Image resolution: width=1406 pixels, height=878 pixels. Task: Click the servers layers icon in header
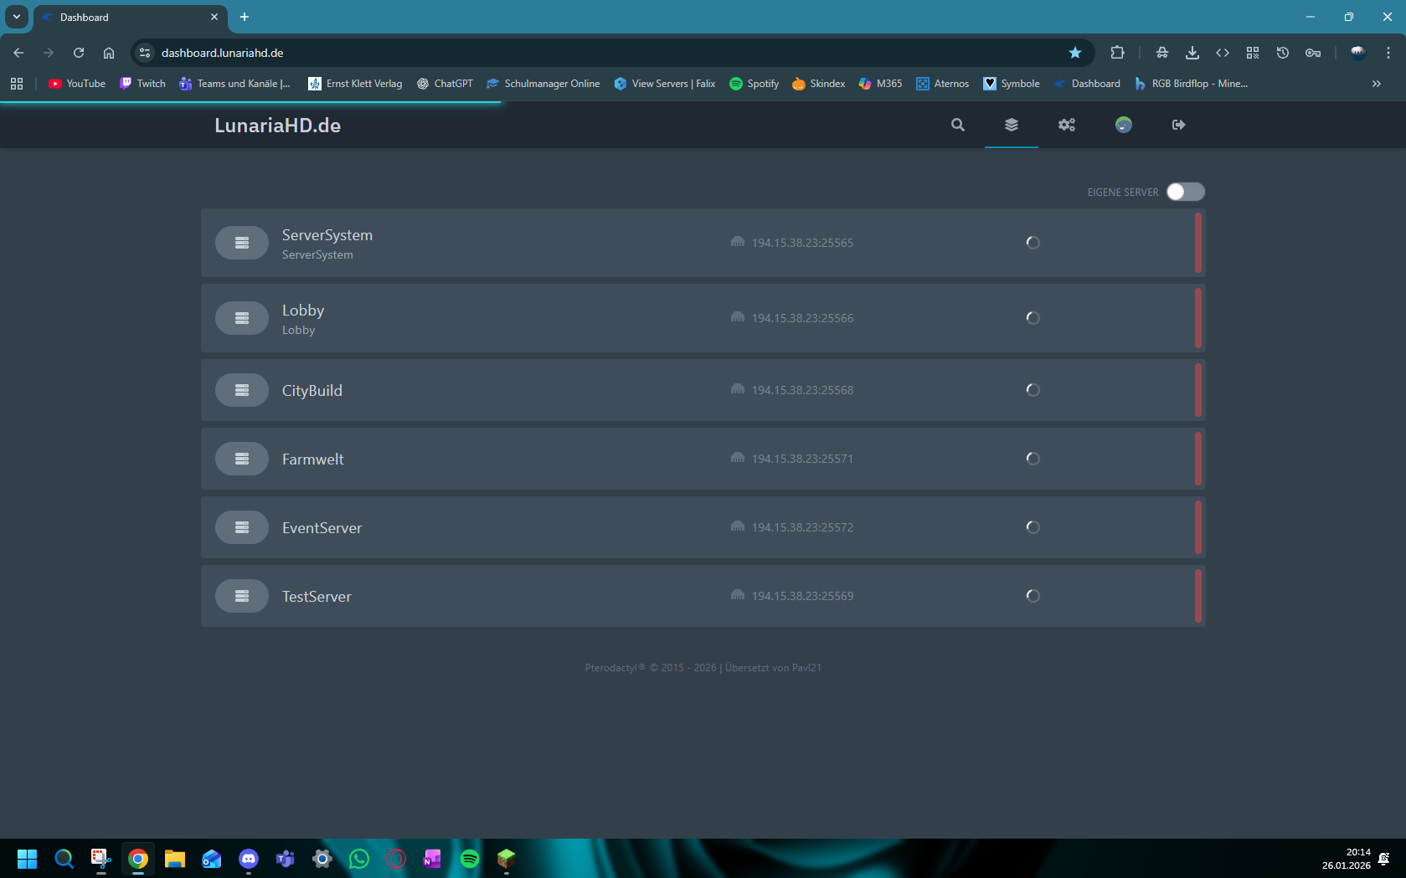(x=1011, y=125)
